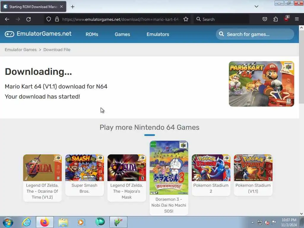Click the Downloading... heading
Image resolution: width=304 pixels, height=228 pixels.
(38, 72)
